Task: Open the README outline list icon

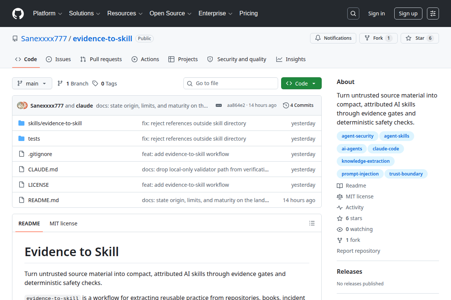Action: (312, 223)
